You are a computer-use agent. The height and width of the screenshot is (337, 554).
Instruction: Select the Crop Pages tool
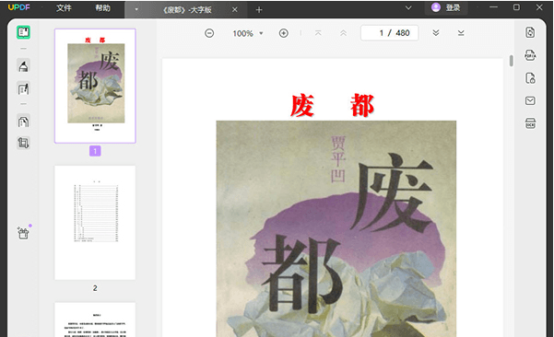(x=24, y=143)
